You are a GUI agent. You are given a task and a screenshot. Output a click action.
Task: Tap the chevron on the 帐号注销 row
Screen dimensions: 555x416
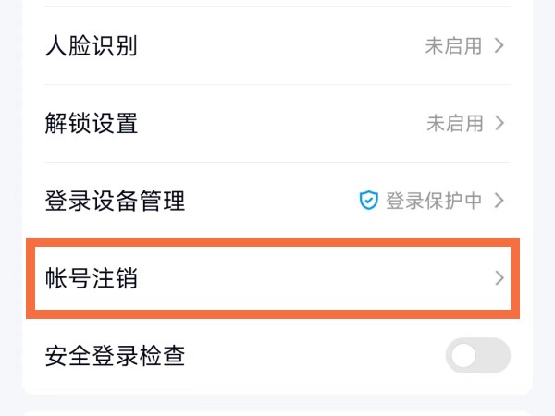coord(499,277)
